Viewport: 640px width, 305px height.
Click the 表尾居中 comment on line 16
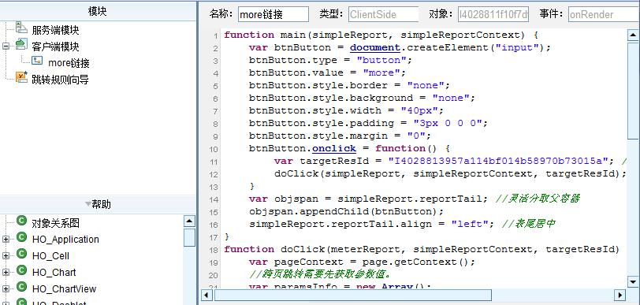528,224
